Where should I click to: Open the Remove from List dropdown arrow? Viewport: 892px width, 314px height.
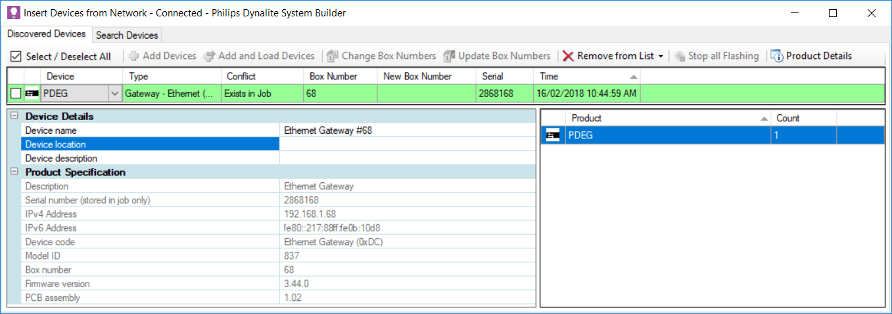[x=661, y=56]
